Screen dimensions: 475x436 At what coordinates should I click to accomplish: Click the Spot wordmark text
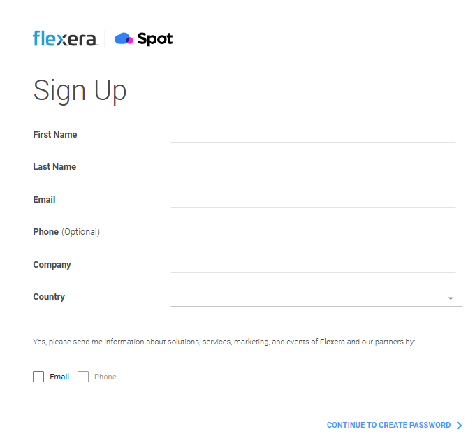[x=154, y=39]
